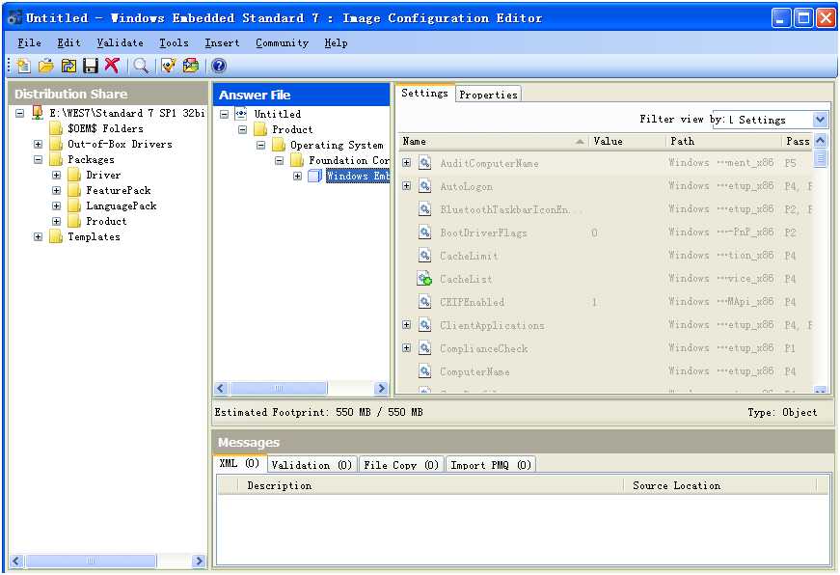Click the distribution share root drive icon

[x=38, y=113]
